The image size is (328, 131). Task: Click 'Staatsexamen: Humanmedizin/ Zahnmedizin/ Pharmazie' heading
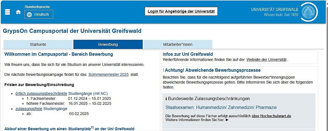221,107
